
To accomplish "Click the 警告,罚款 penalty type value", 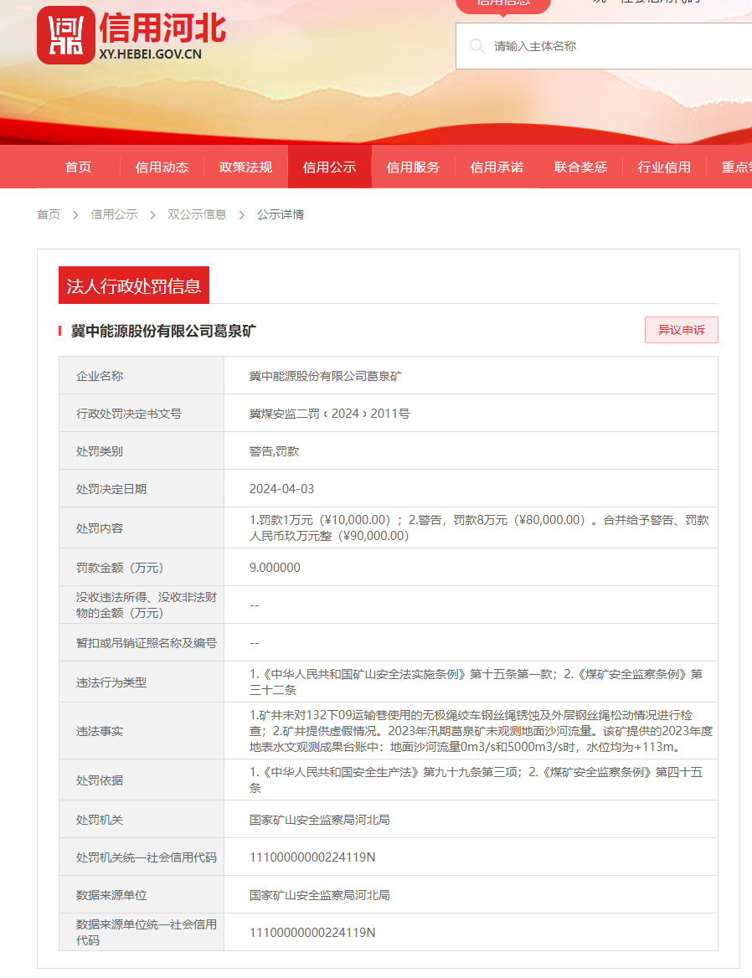I will [275, 451].
